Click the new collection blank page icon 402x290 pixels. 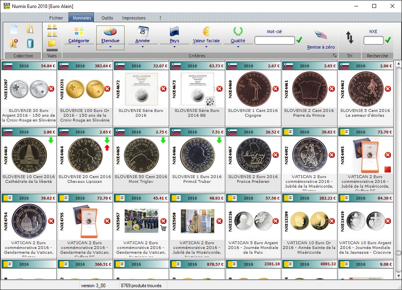click(14, 29)
